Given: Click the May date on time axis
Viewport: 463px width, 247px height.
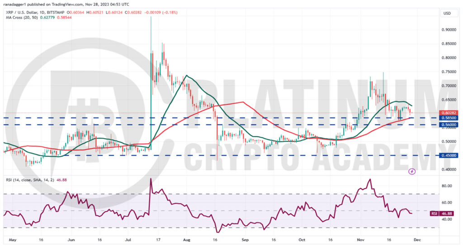Looking at the screenshot, I should tap(12, 240).
